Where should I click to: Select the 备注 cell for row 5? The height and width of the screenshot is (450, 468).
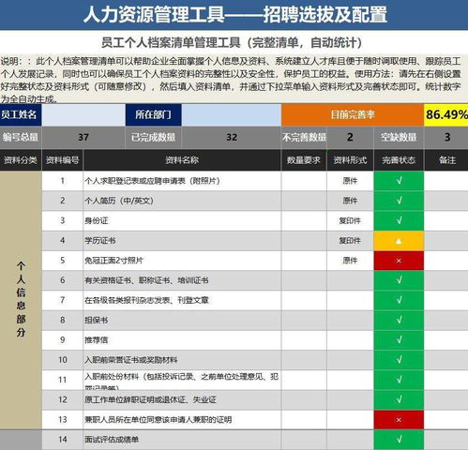(x=446, y=261)
